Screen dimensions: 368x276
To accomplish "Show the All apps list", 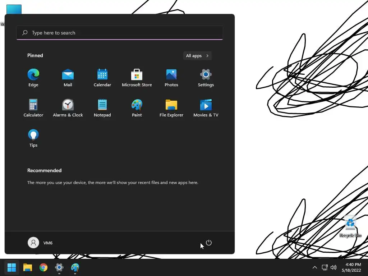I will coord(197,56).
